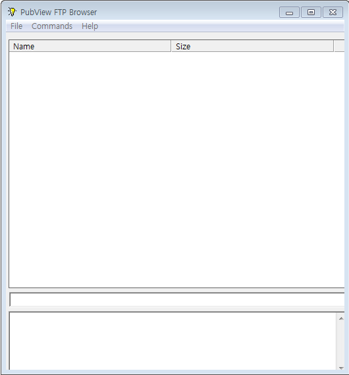Click inside the log output text area
The image size is (349, 375).
point(173,341)
